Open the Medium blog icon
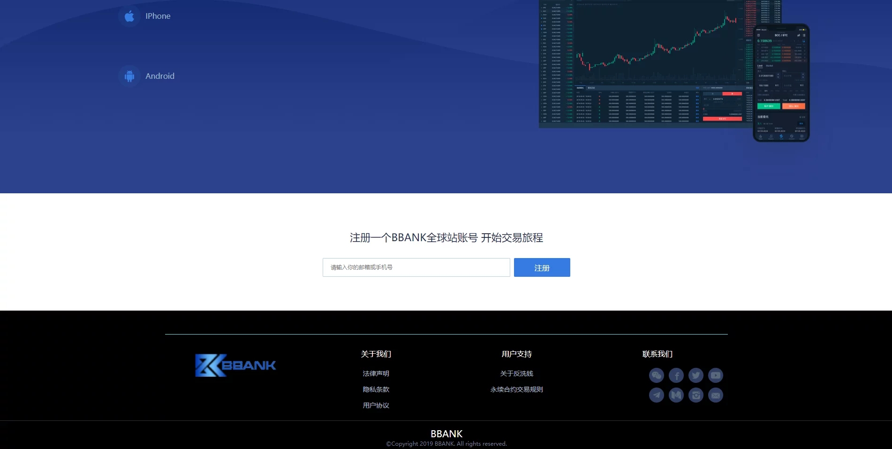The height and width of the screenshot is (449, 892). pos(676,395)
